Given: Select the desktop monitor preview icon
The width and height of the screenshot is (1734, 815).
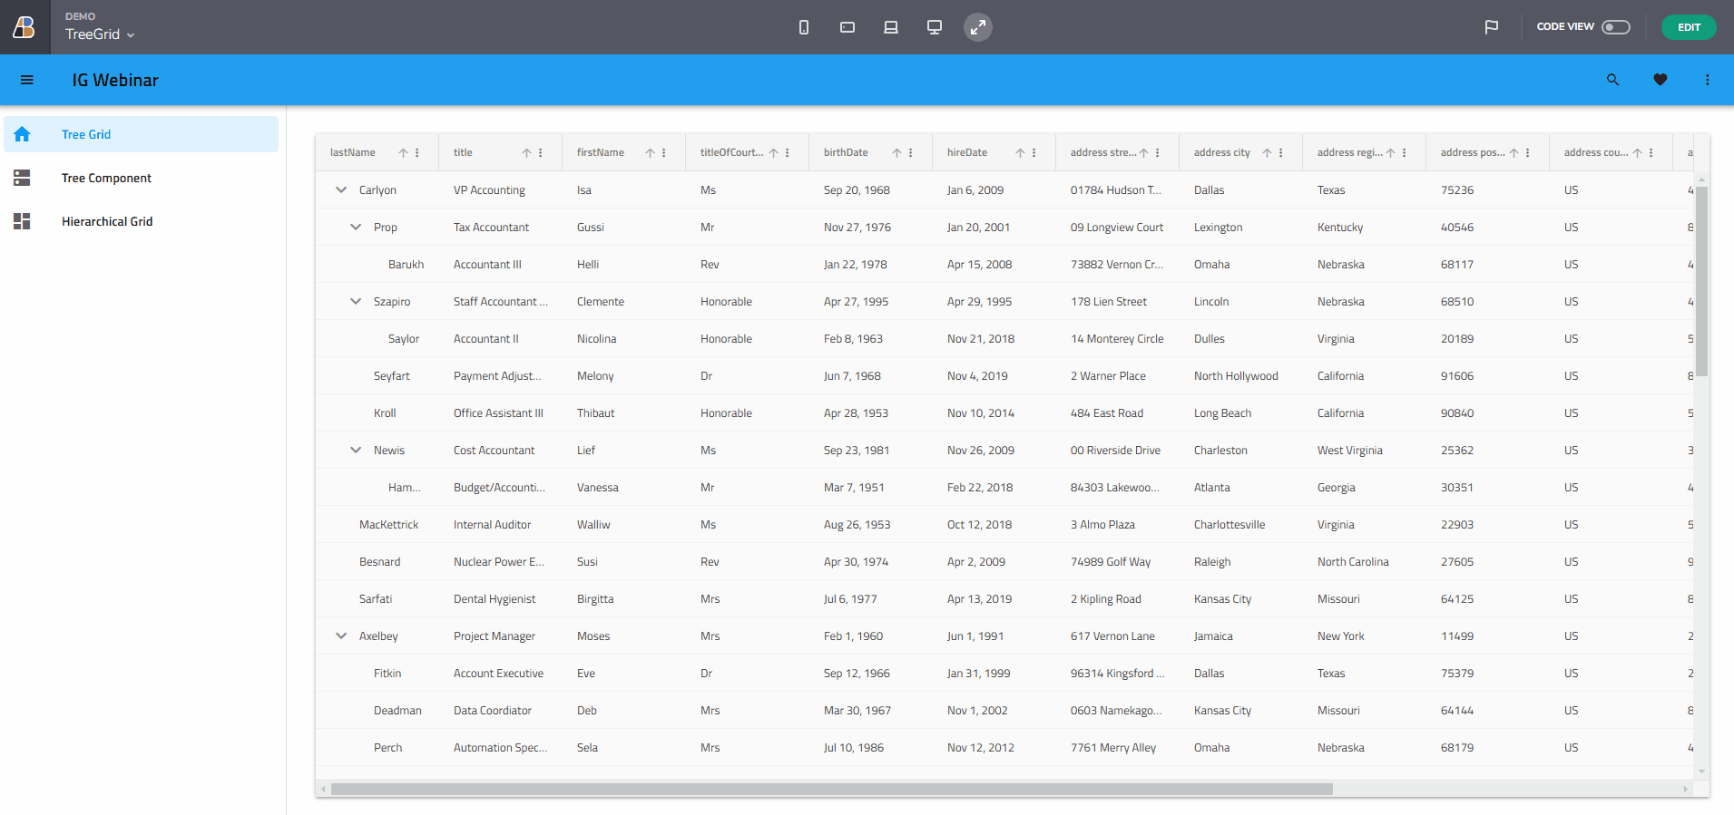Looking at the screenshot, I should 934,27.
